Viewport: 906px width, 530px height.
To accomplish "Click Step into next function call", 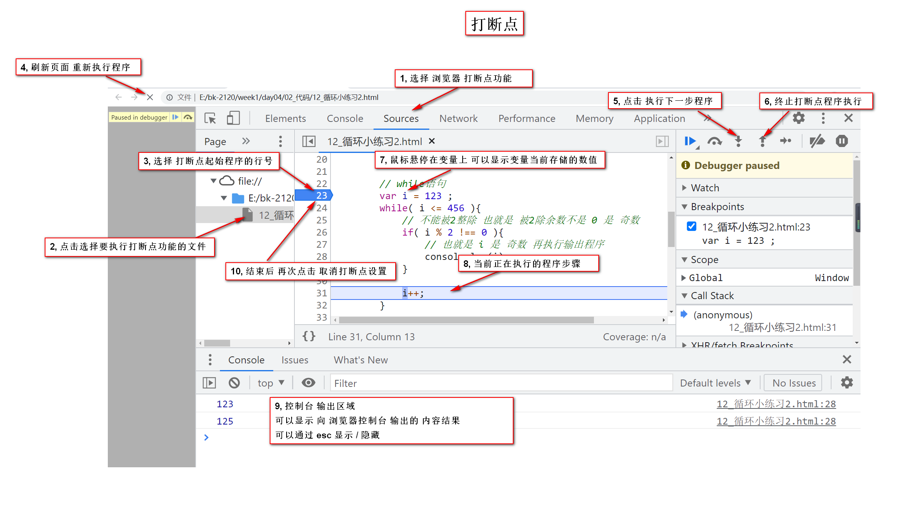I will [x=738, y=141].
